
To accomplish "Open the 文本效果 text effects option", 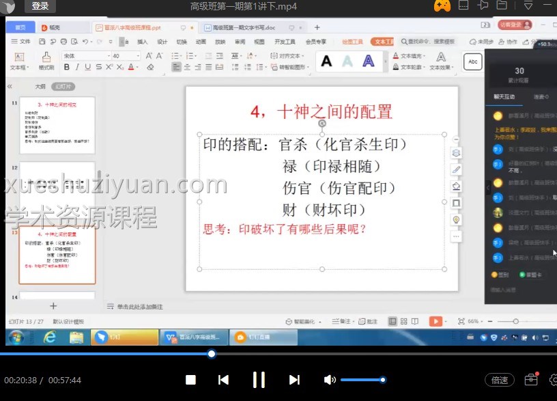I will pos(442,67).
